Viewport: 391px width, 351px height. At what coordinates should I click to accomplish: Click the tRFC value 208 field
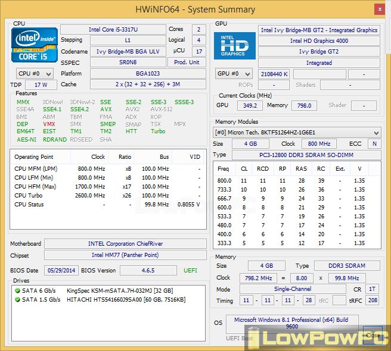click(x=373, y=300)
